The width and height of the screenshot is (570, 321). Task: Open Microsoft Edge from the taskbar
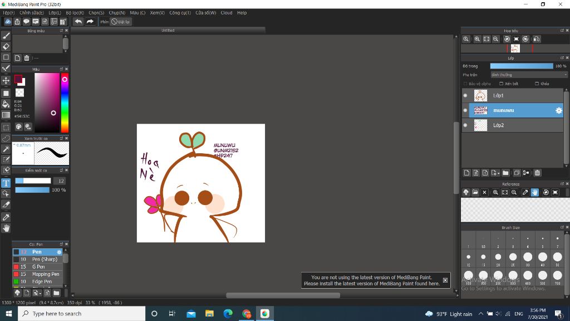[x=228, y=313]
